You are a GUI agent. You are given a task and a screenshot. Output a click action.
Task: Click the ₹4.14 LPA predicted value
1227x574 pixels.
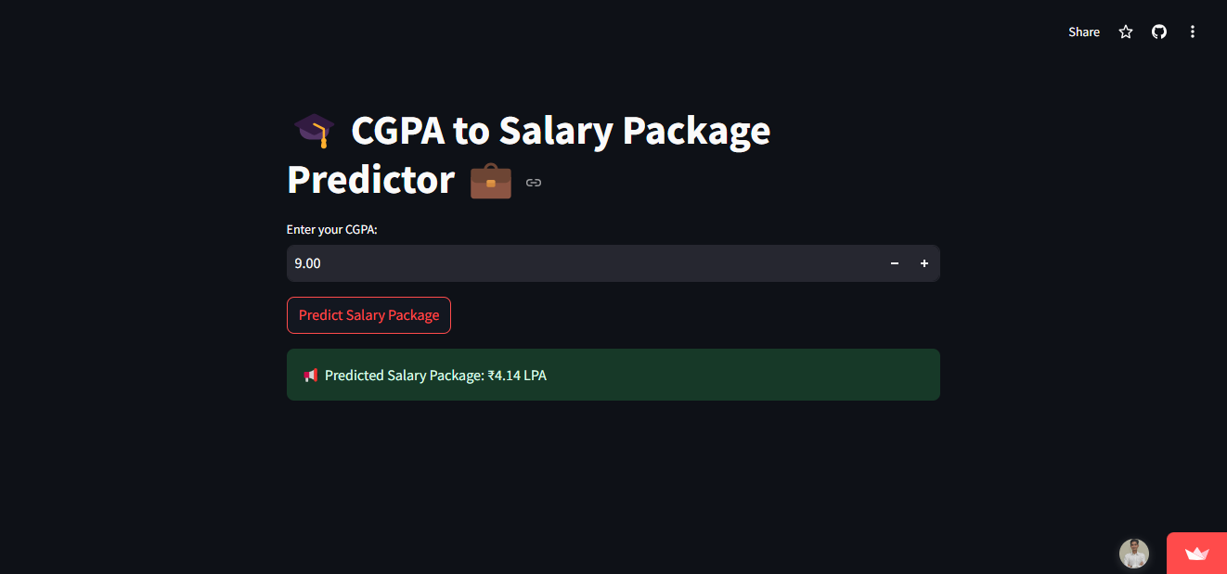click(517, 376)
